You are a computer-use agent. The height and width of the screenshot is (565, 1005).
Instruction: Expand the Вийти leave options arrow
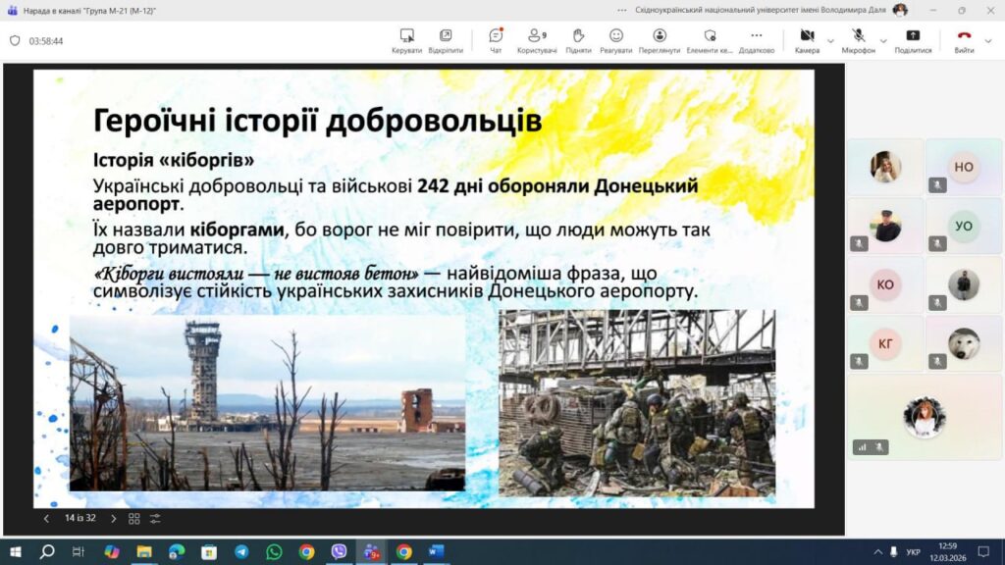[x=988, y=41]
